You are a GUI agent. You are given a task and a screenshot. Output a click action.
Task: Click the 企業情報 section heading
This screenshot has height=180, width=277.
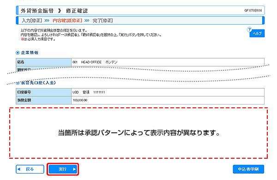[30, 53]
